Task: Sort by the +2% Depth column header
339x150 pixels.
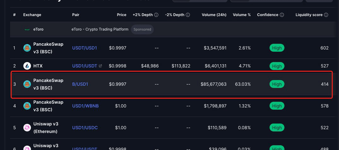Action: click(143, 15)
